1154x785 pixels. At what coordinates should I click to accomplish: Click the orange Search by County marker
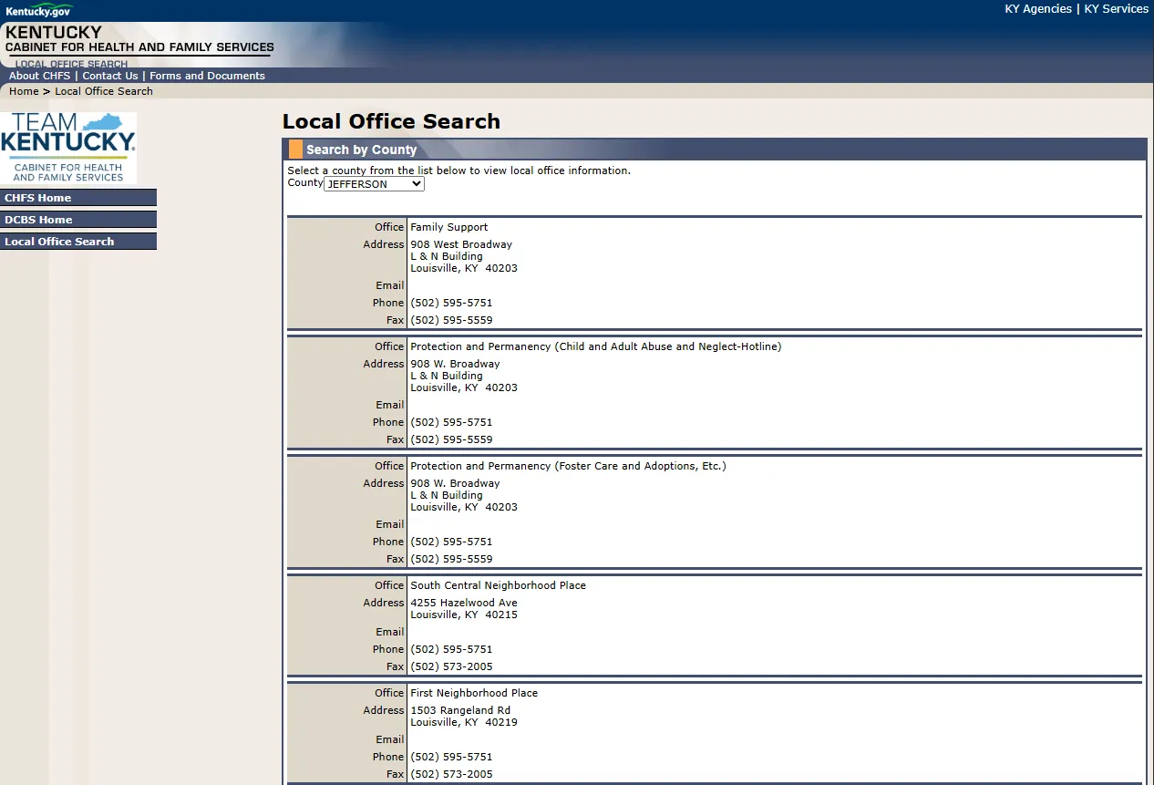click(x=295, y=150)
